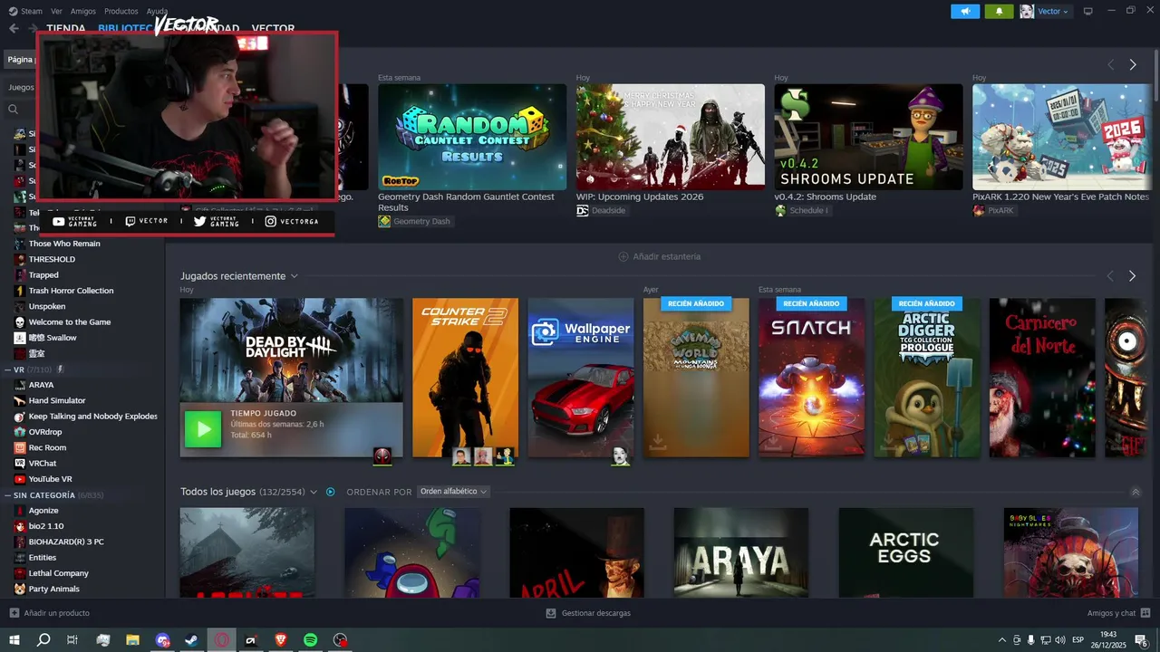
Task: Open the Counter-Strike 2 game card
Action: (x=465, y=378)
